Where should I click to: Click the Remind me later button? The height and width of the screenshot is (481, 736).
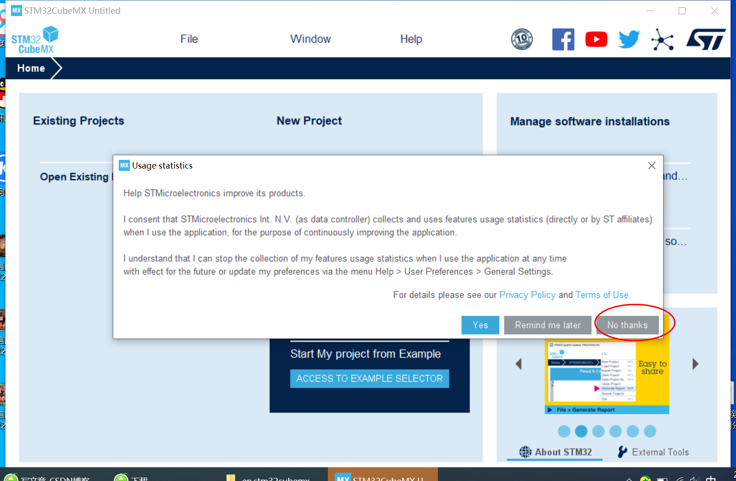(548, 325)
